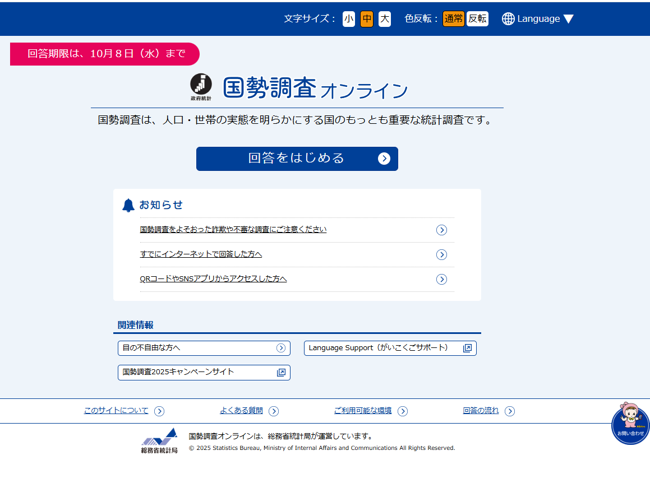
Task: Click the 国勢調査オンライン title logo
Action: (315, 88)
